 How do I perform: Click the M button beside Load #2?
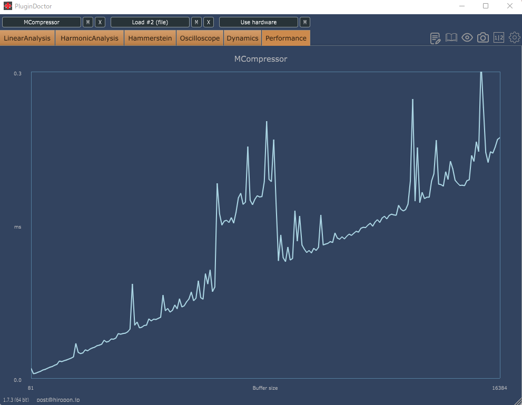click(x=196, y=22)
